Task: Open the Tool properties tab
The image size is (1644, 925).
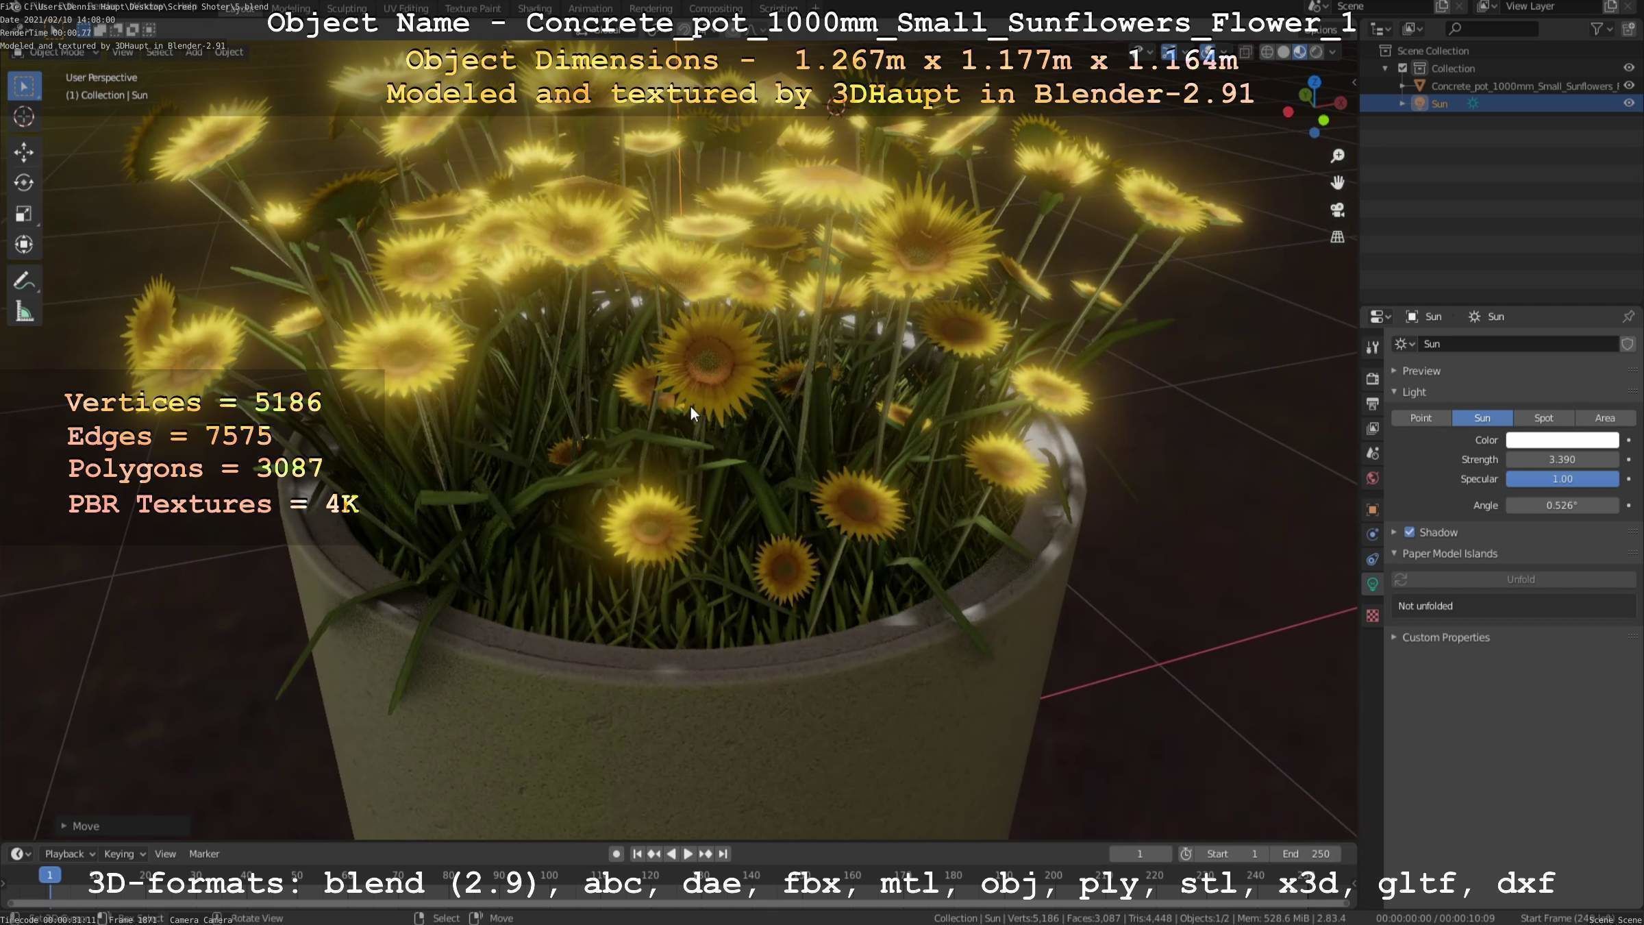Action: (x=1372, y=347)
